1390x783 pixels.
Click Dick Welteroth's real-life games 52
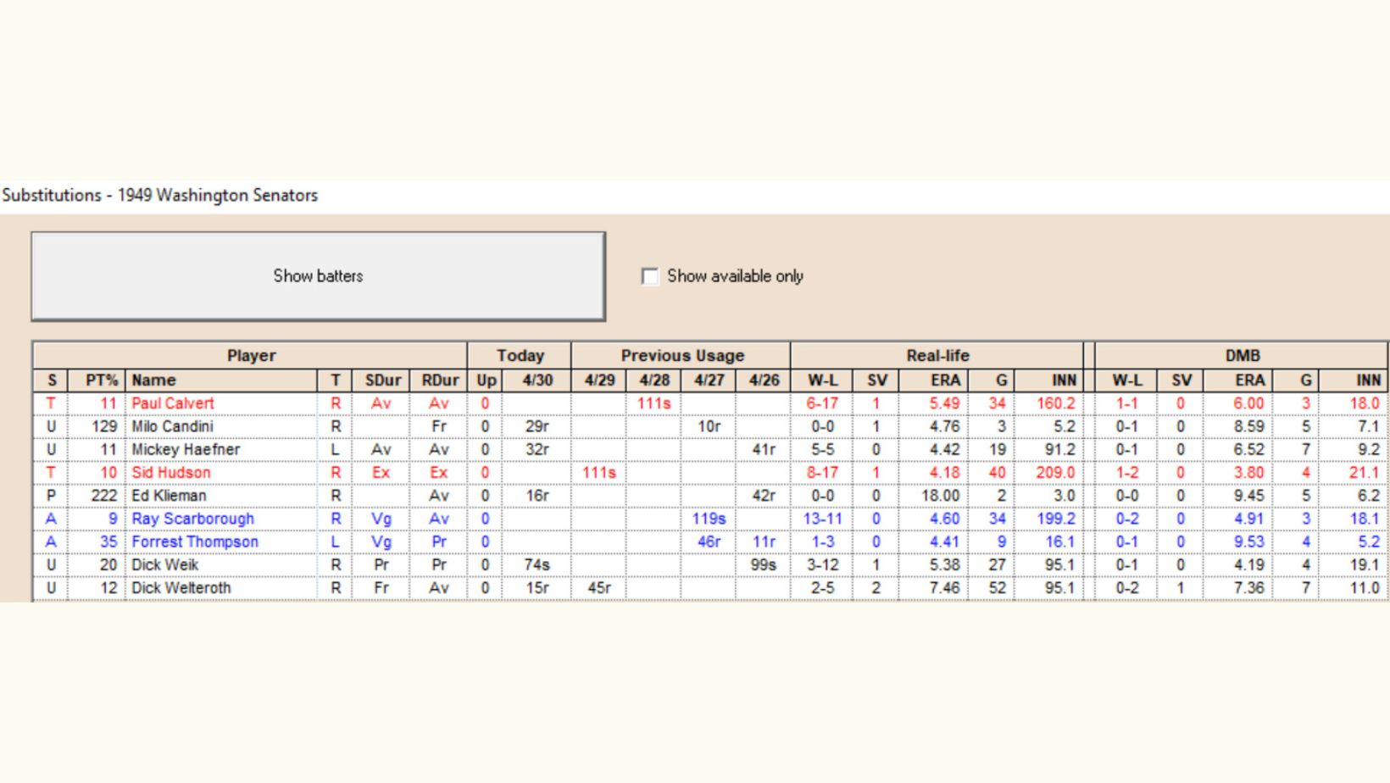click(998, 587)
